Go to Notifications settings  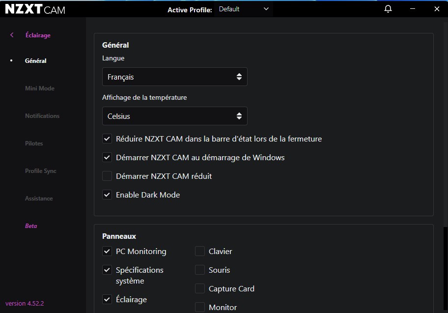[x=42, y=116]
